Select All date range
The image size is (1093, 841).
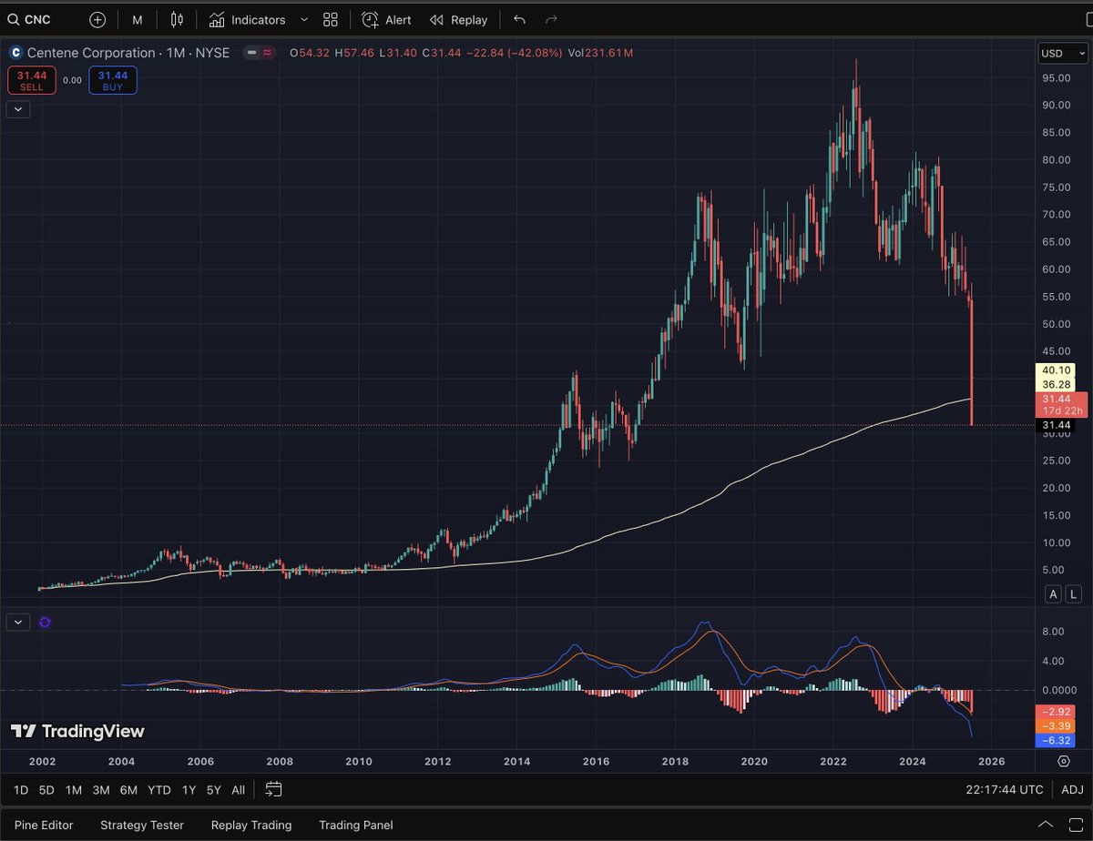pos(239,790)
